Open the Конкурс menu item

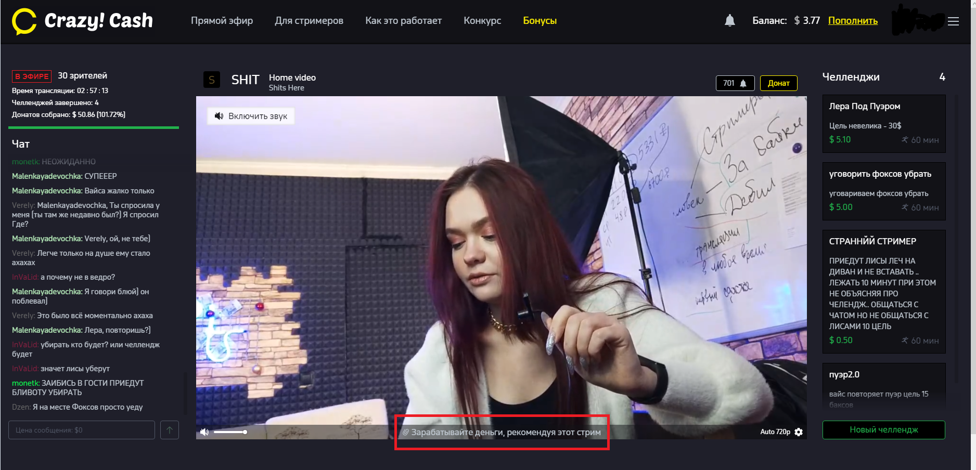(x=482, y=21)
